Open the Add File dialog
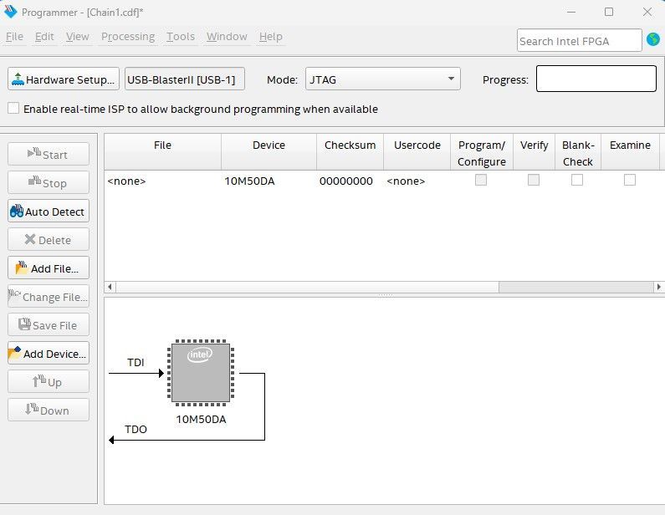665x515 pixels. point(49,268)
